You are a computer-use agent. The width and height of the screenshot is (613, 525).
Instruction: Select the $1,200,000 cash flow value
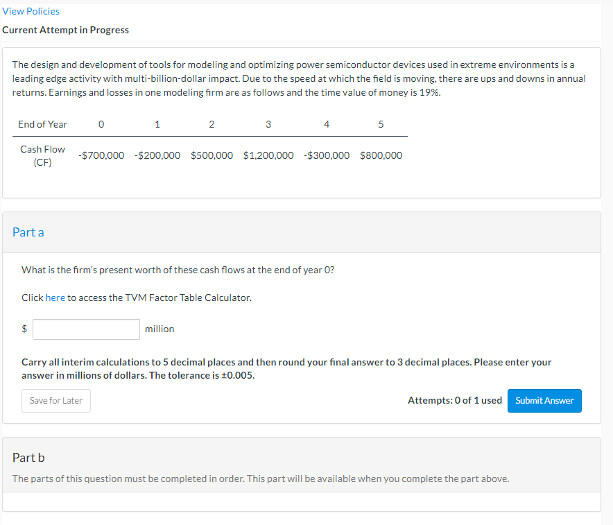tap(268, 155)
